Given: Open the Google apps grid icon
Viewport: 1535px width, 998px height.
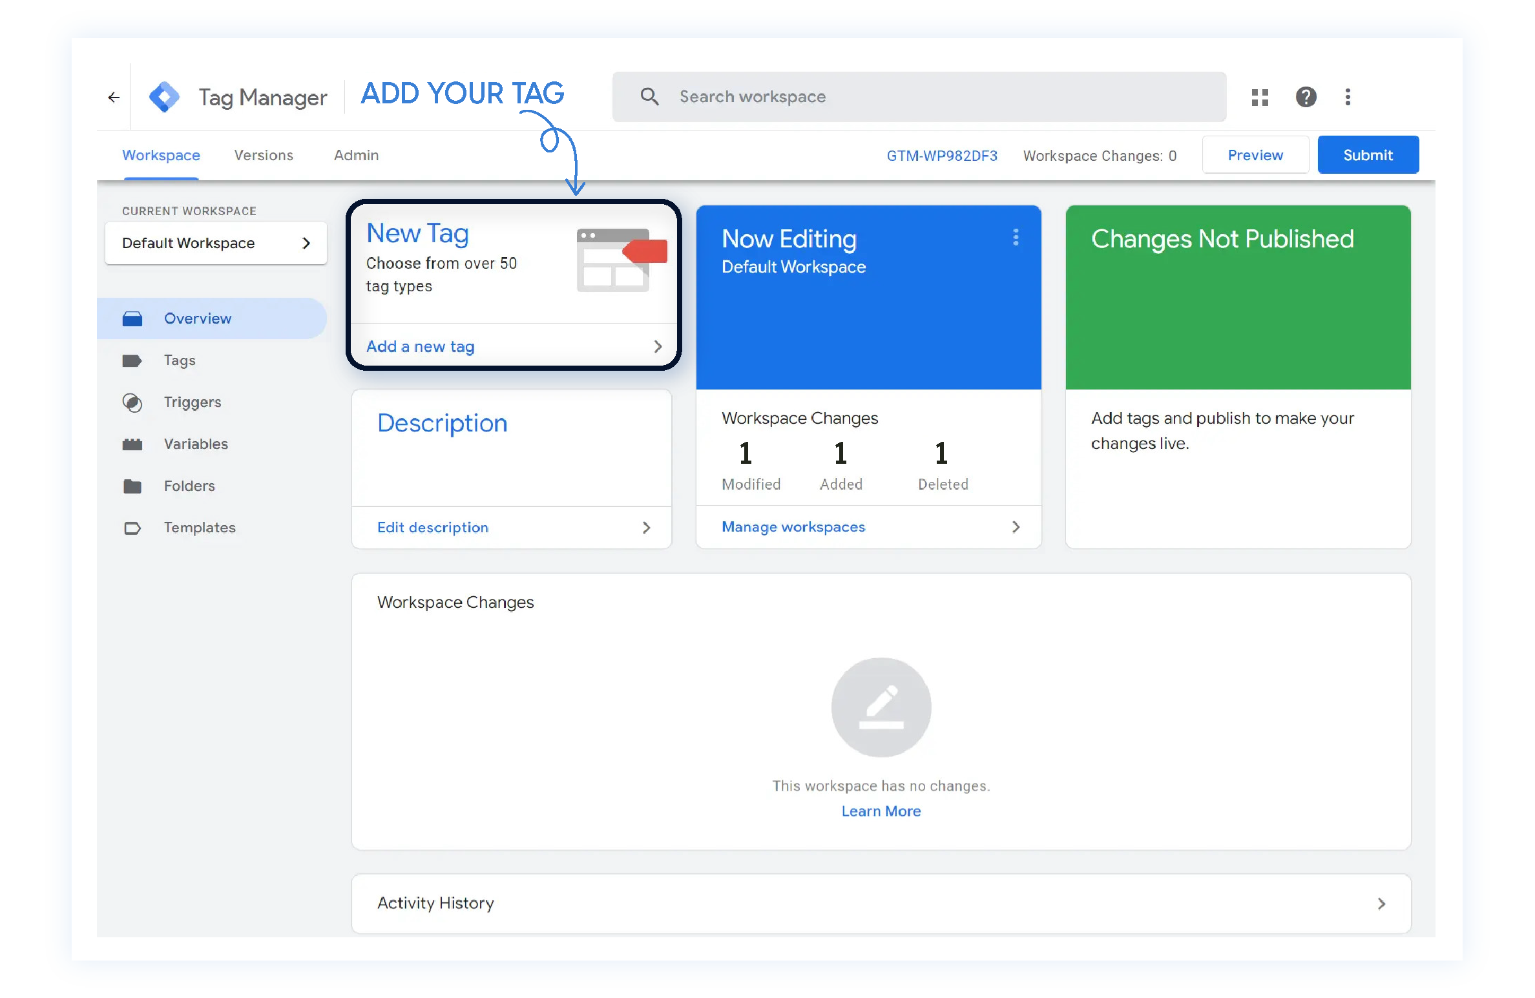Looking at the screenshot, I should click(1259, 98).
